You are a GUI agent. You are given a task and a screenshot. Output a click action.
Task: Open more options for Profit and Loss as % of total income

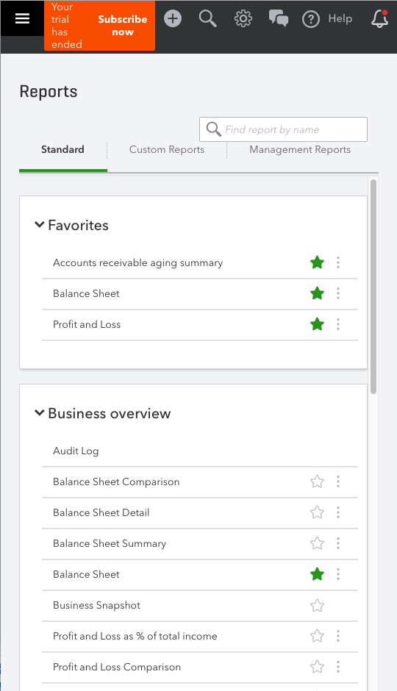(x=338, y=635)
